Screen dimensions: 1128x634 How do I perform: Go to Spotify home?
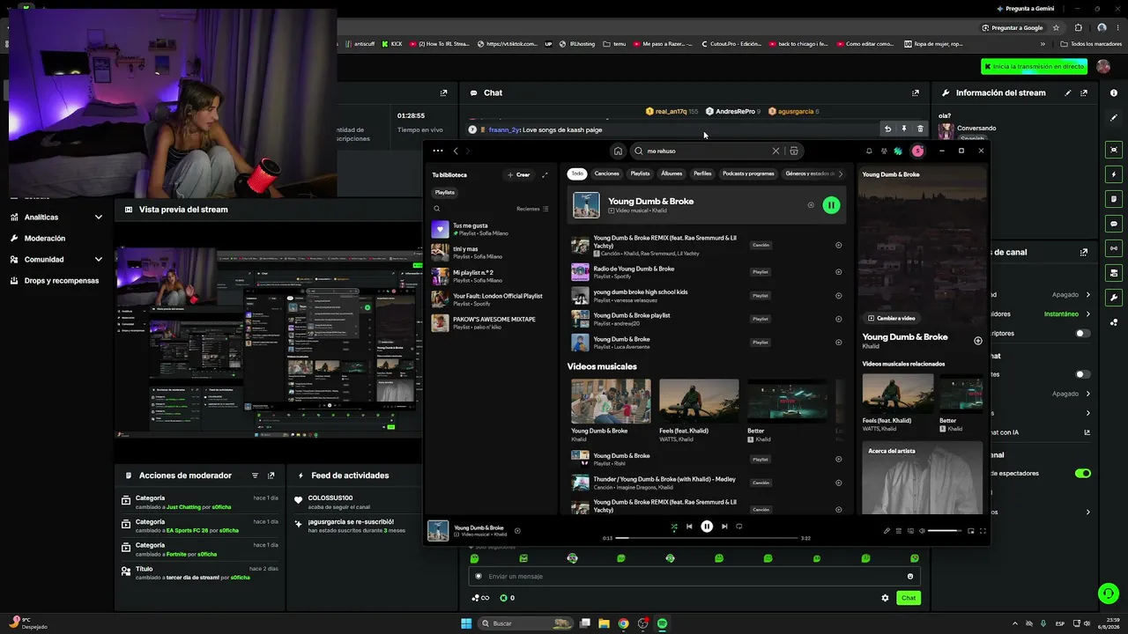[618, 151]
